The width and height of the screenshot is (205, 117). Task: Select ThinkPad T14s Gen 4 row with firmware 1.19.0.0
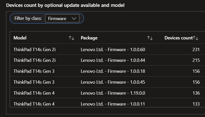tap(107, 93)
